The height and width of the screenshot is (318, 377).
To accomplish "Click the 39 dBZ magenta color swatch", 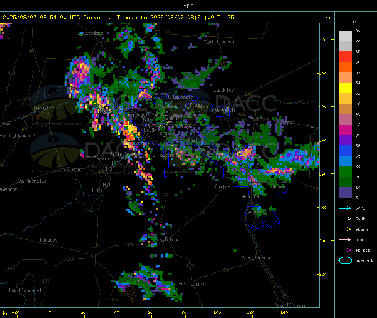I will [345, 130].
